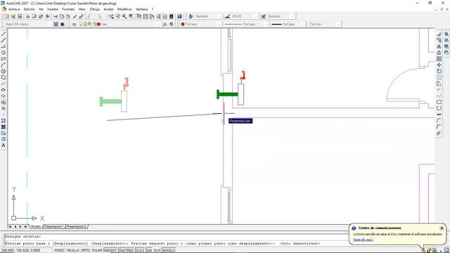Toggle DIN dynamic input button
Screen dimensions: 450x253
149,250
